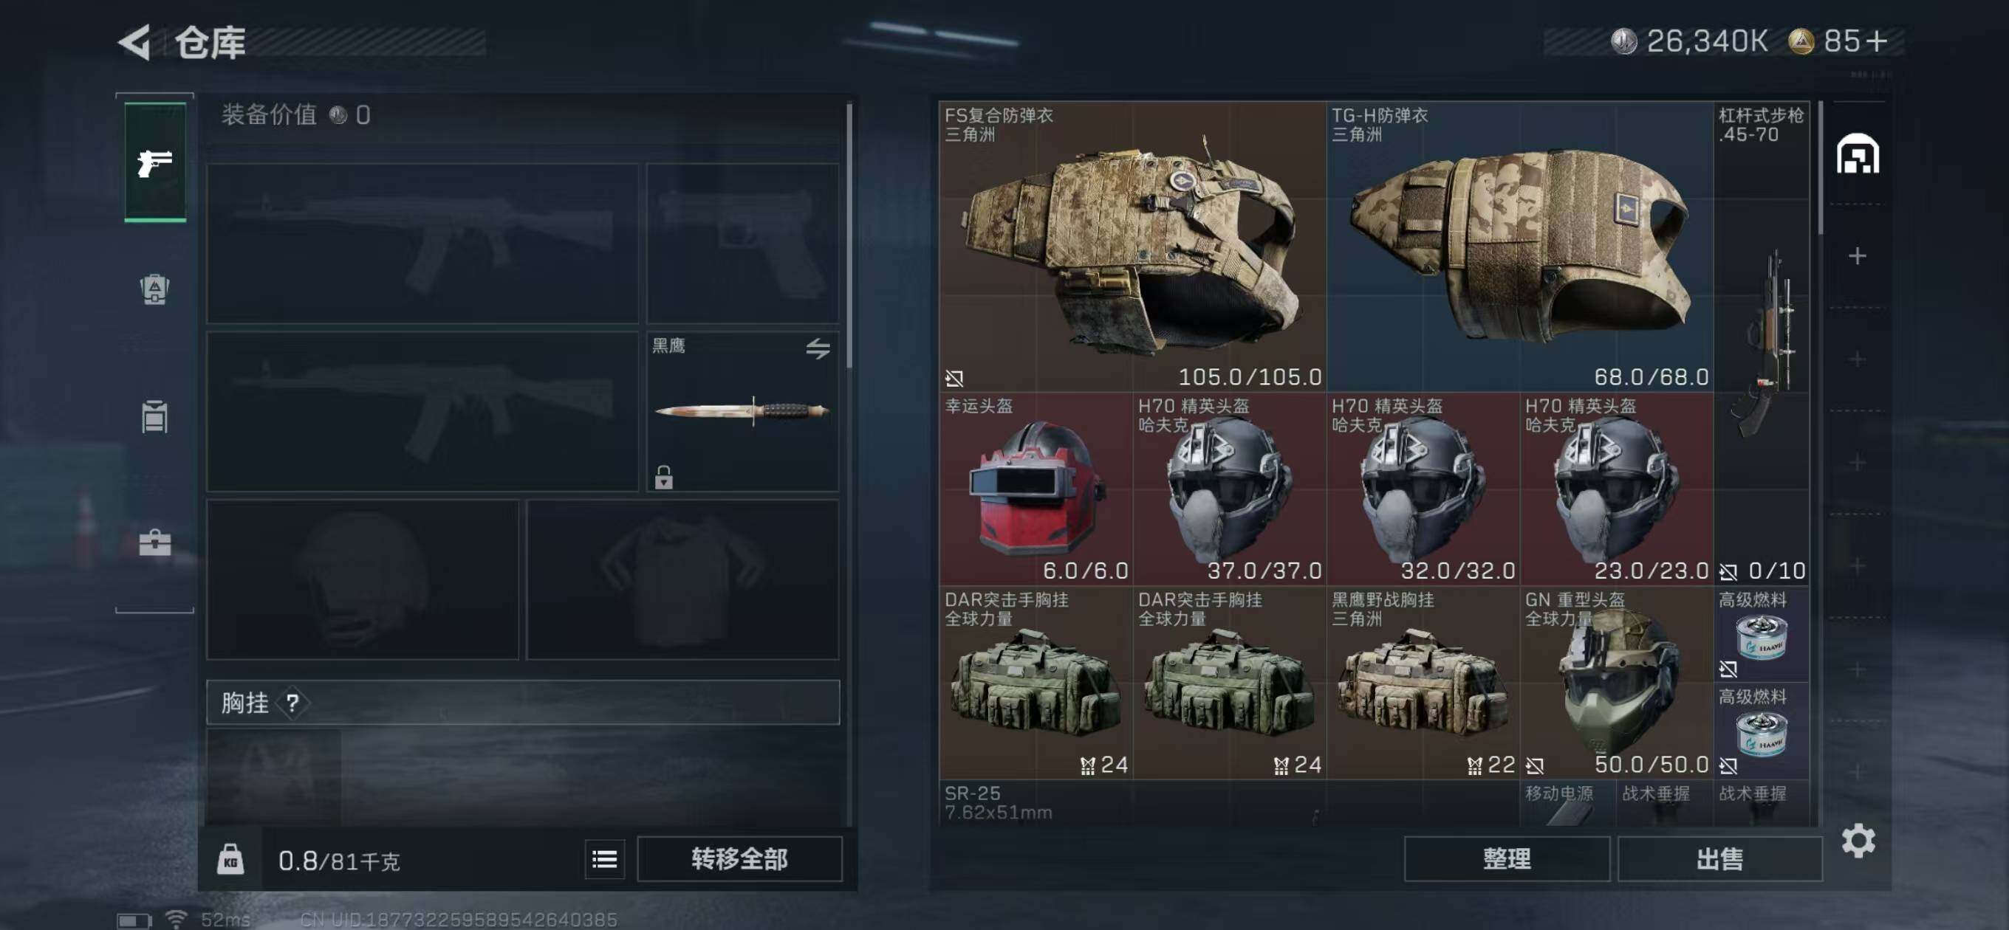
Task: Click the 胸挂 help question mark
Action: 292,703
